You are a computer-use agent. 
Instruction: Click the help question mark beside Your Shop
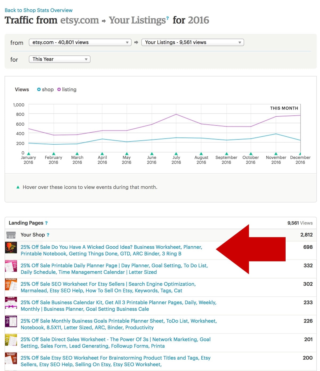48,235
